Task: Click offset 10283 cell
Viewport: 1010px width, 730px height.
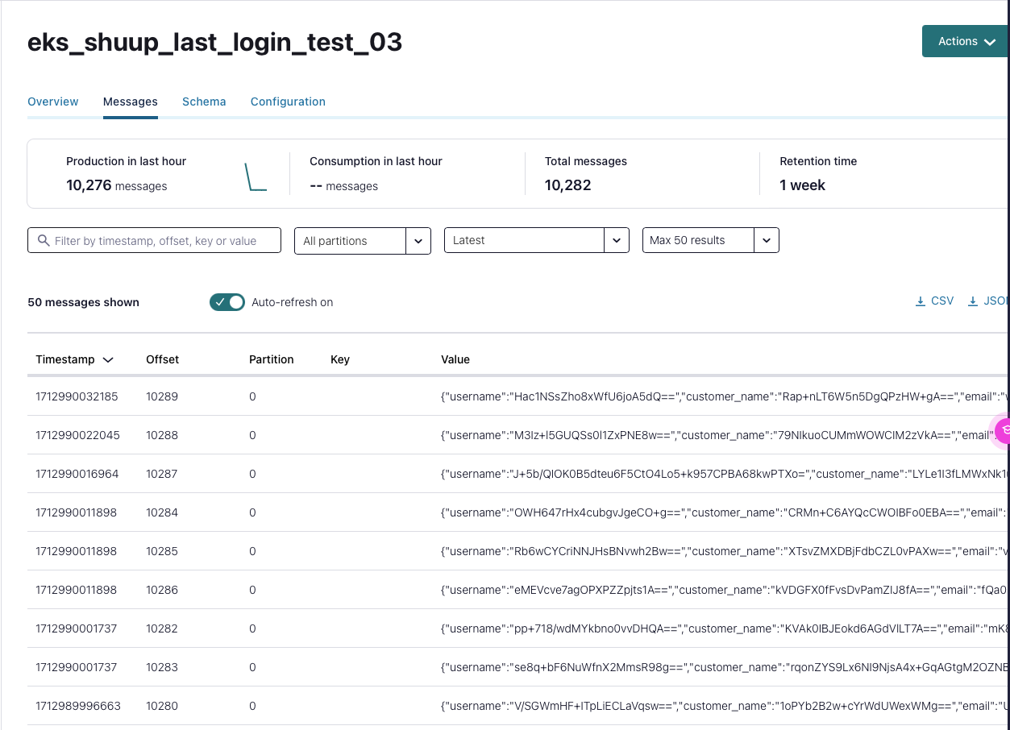Action: pyautogui.click(x=162, y=667)
